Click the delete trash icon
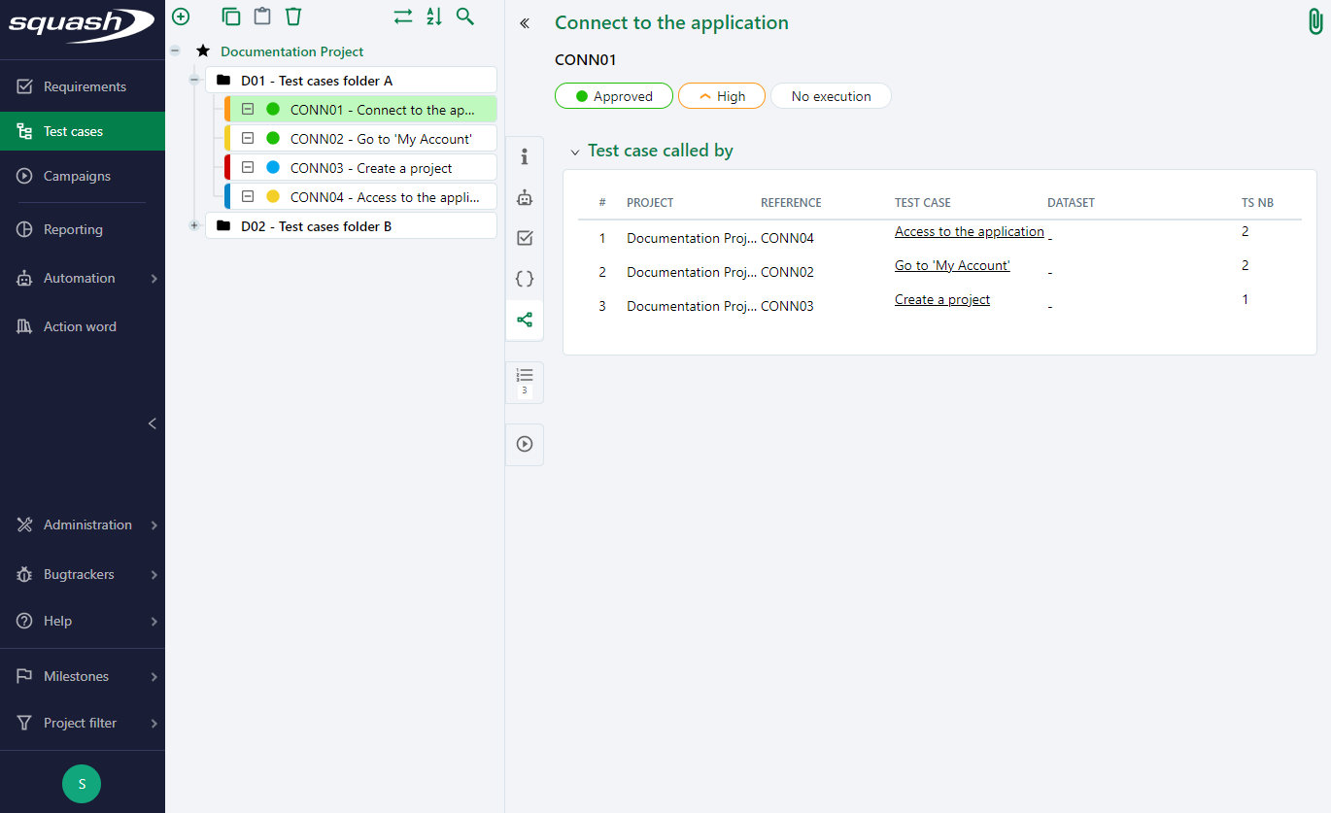The height and width of the screenshot is (813, 1331). 293,17
